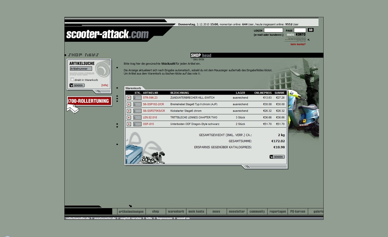
Task: Delete Bremshebel Stage6 item via red X
Action: tap(129, 104)
